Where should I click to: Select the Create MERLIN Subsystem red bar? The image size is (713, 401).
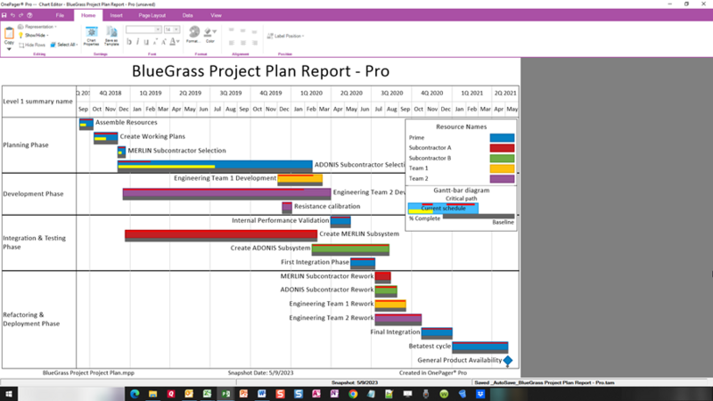pos(221,235)
